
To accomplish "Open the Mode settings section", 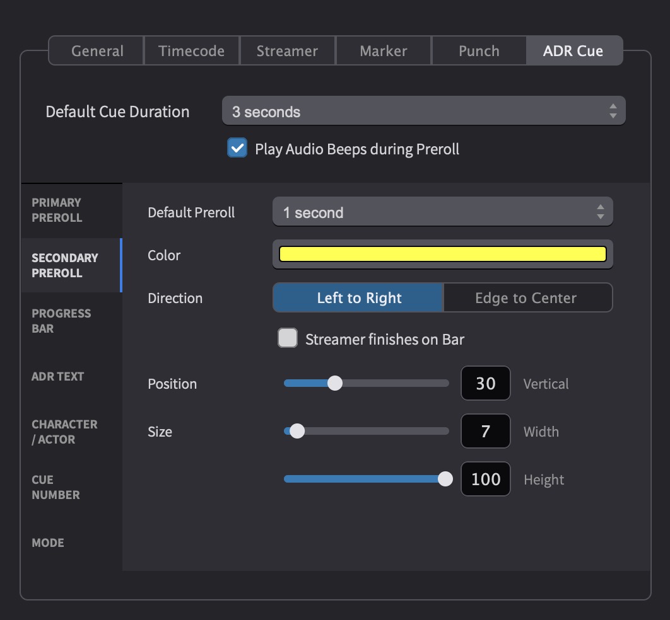I will tap(47, 542).
